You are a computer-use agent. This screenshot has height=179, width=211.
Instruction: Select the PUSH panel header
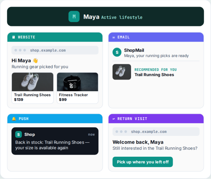(55, 119)
